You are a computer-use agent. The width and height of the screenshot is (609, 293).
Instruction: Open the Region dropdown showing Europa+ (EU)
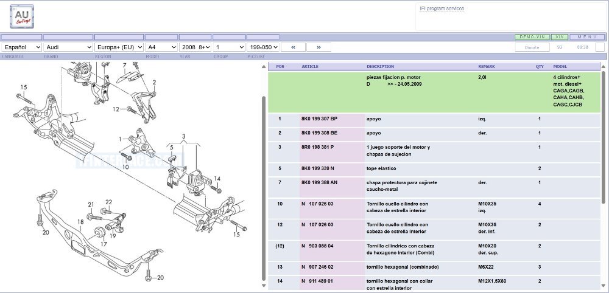pos(119,47)
